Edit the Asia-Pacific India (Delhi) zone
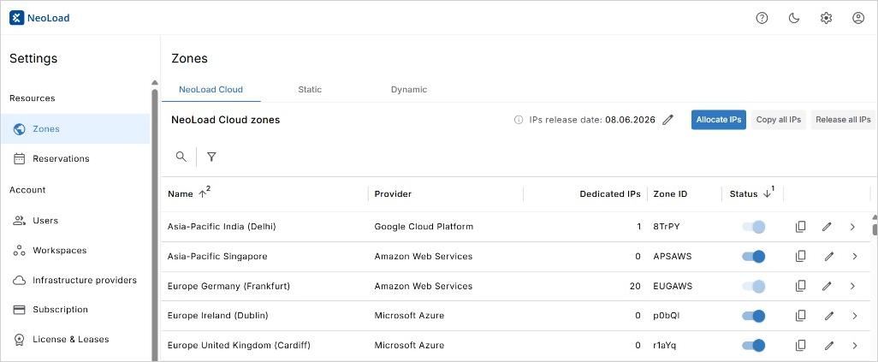The height and width of the screenshot is (362, 878). pyautogui.click(x=827, y=227)
